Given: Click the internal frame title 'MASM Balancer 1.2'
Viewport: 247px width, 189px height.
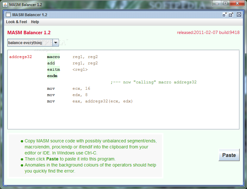Looking at the screenshot, I should (x=30, y=15).
